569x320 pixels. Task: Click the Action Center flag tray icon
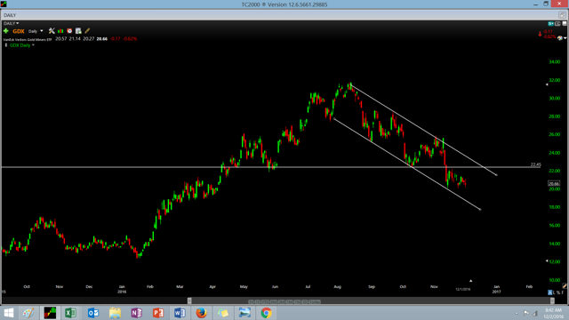click(525, 313)
